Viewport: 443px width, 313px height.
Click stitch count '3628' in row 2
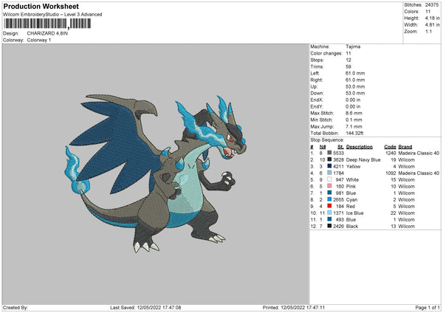click(x=338, y=160)
